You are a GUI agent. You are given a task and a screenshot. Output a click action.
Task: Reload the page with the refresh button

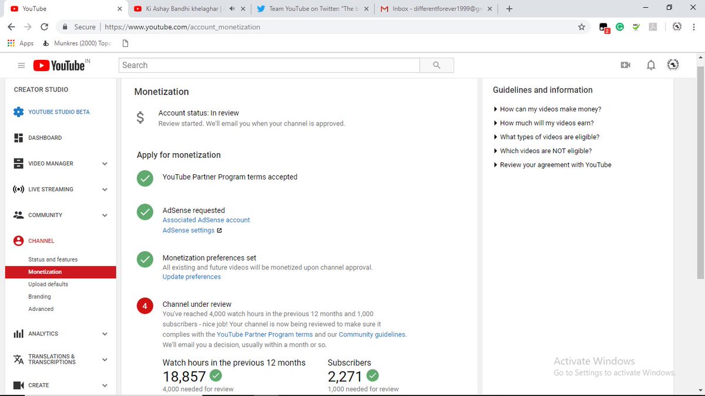click(x=44, y=27)
